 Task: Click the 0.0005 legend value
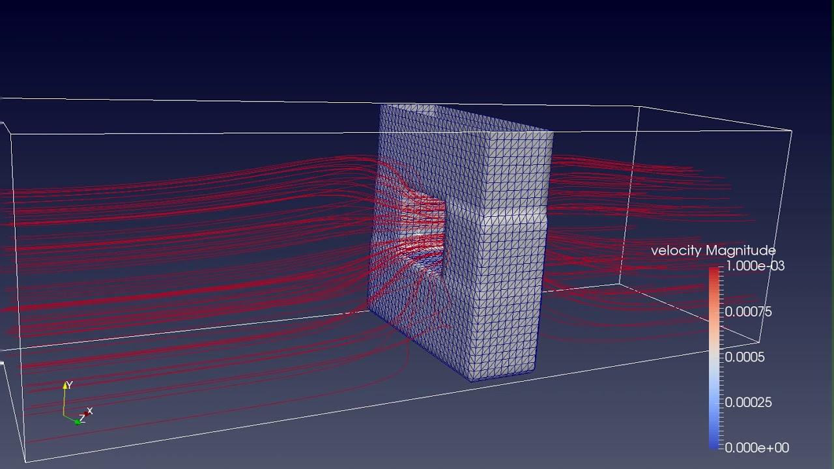(x=745, y=357)
